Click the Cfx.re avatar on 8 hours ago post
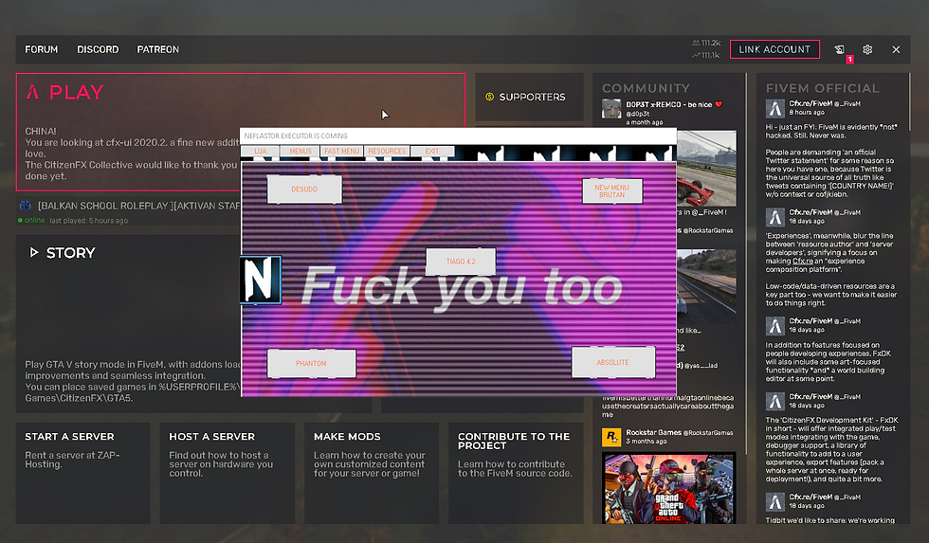Screen dimensions: 929x543 click(x=775, y=108)
